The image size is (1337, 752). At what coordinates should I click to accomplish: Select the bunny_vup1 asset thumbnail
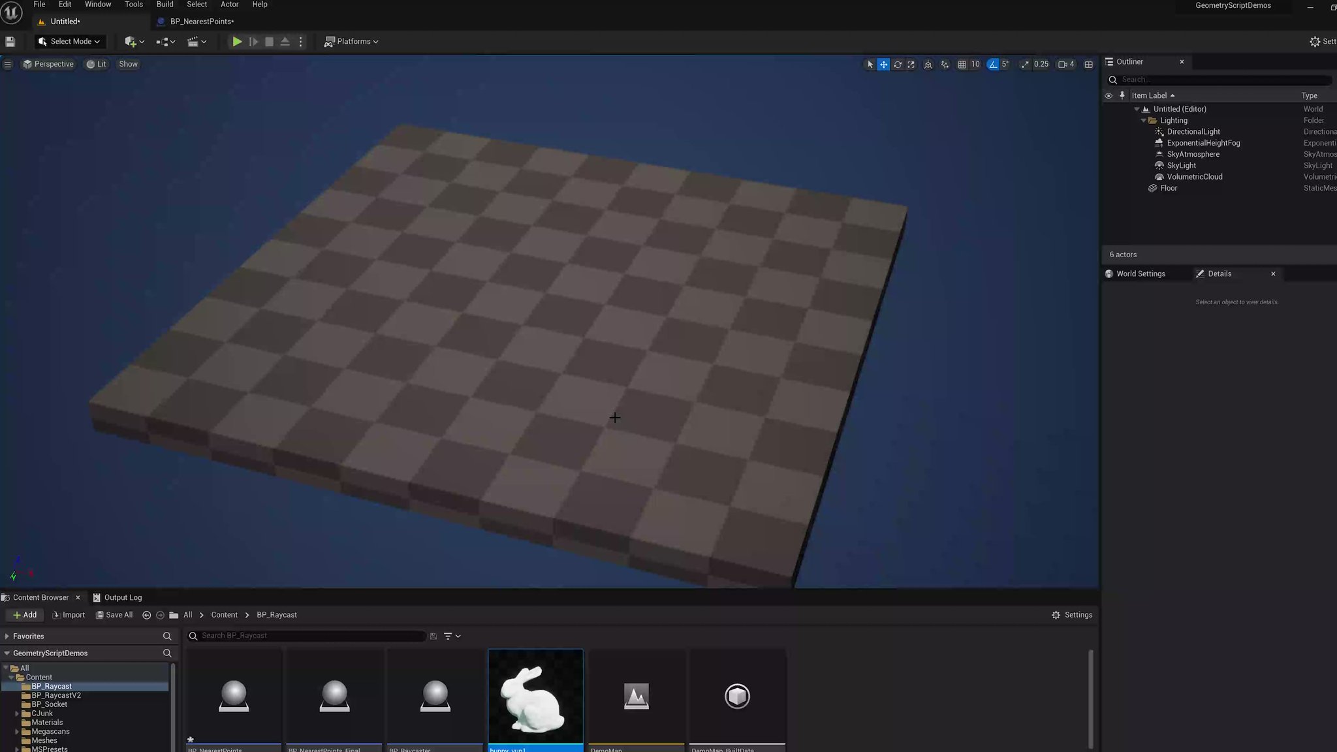(535, 694)
